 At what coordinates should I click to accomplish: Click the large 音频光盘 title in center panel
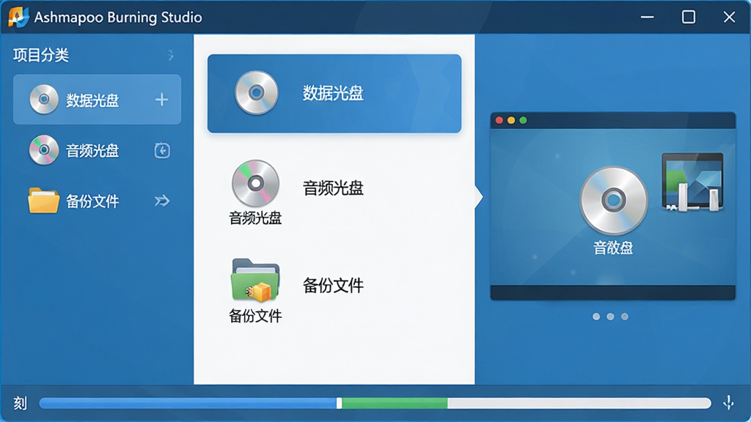click(x=333, y=188)
